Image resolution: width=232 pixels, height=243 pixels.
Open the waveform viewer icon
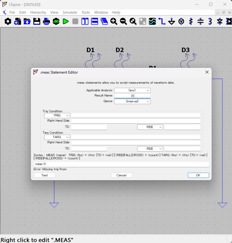coord(152,21)
